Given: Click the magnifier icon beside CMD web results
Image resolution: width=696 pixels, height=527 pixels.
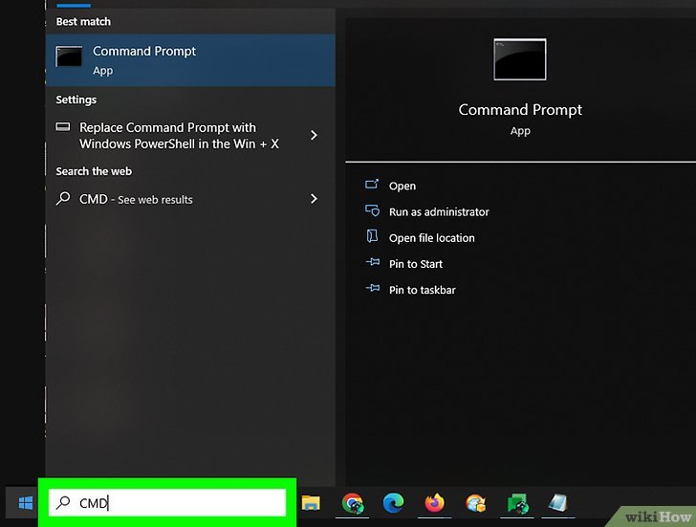Looking at the screenshot, I should pyautogui.click(x=63, y=198).
